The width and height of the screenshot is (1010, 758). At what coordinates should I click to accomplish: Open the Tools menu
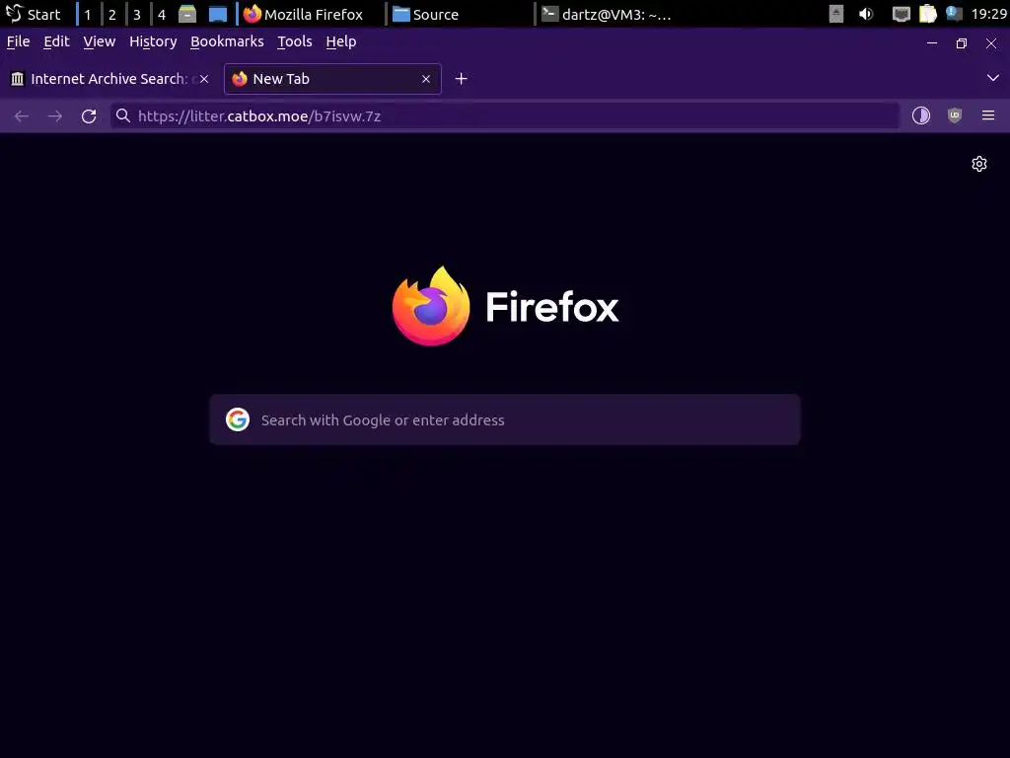tap(294, 41)
